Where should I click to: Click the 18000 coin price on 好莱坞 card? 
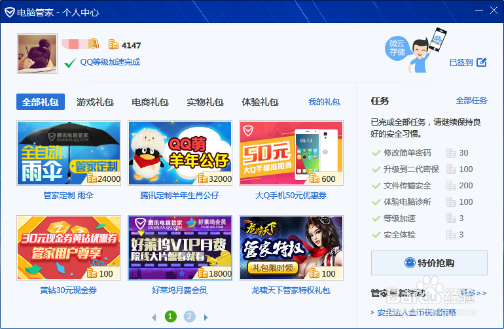[215, 273]
